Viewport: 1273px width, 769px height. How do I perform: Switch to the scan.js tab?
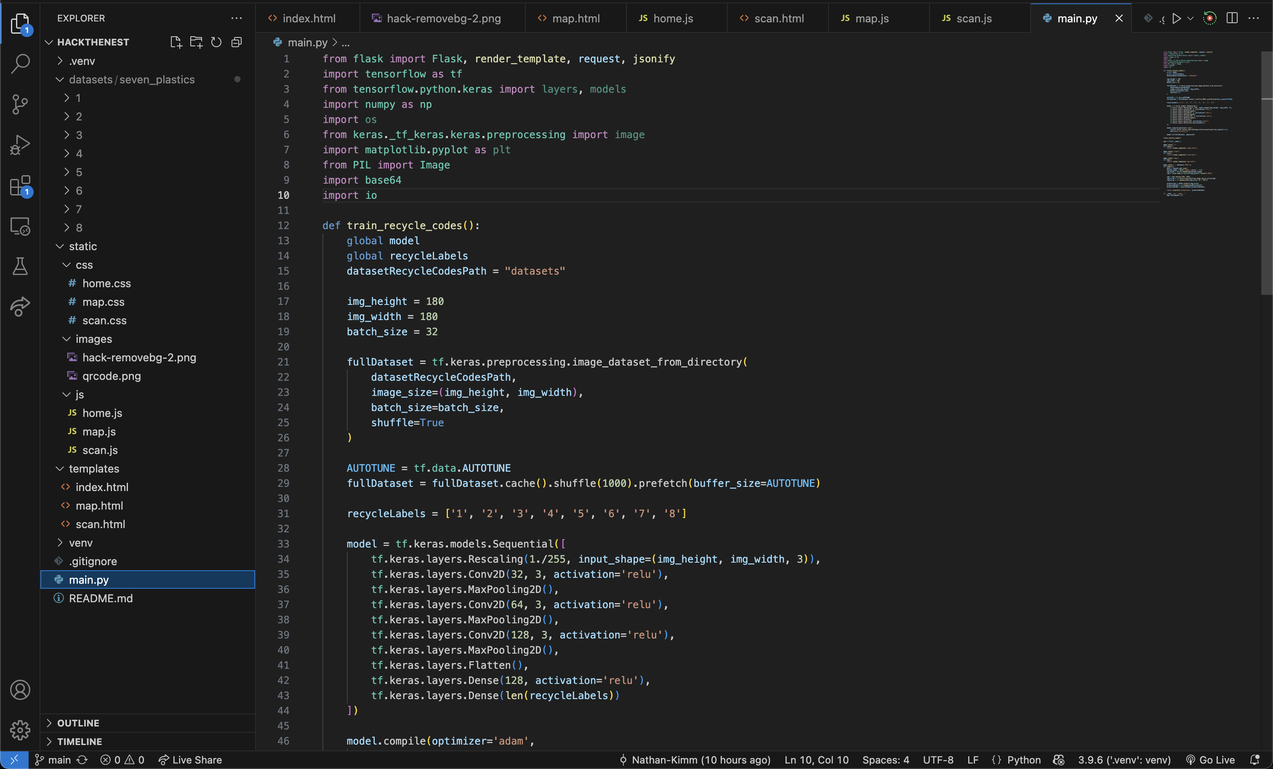[973, 19]
